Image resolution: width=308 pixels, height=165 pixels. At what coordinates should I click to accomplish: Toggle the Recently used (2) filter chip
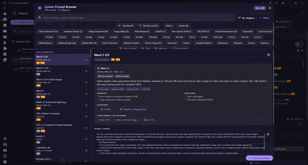148,26
